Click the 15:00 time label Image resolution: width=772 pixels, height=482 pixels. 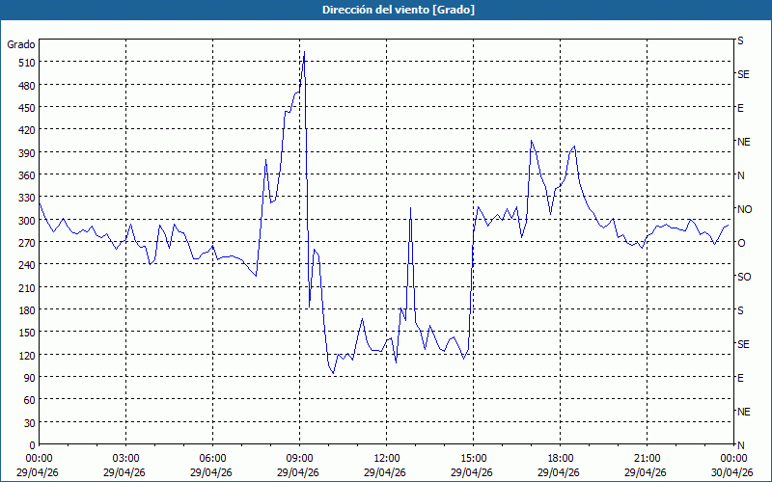point(473,458)
